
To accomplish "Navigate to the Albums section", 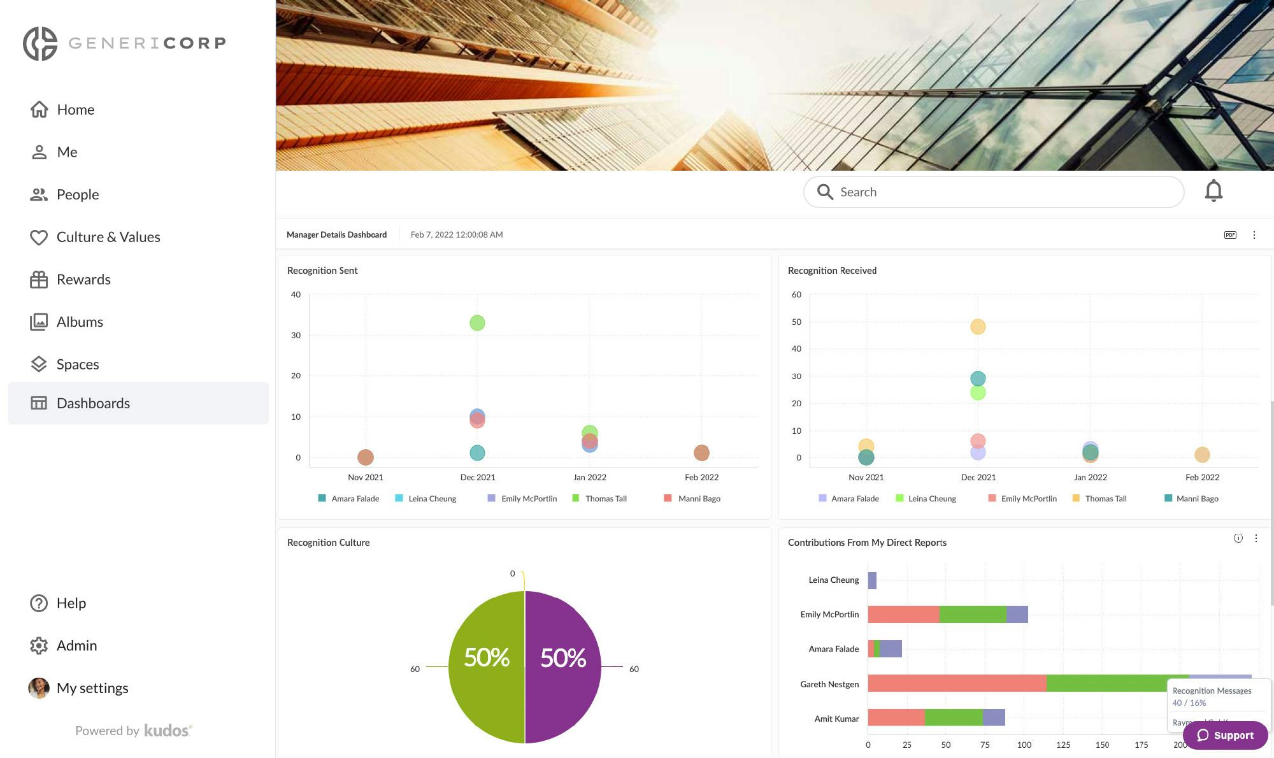I will click(x=80, y=322).
